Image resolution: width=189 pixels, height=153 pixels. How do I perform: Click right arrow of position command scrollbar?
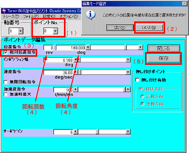(140, 47)
